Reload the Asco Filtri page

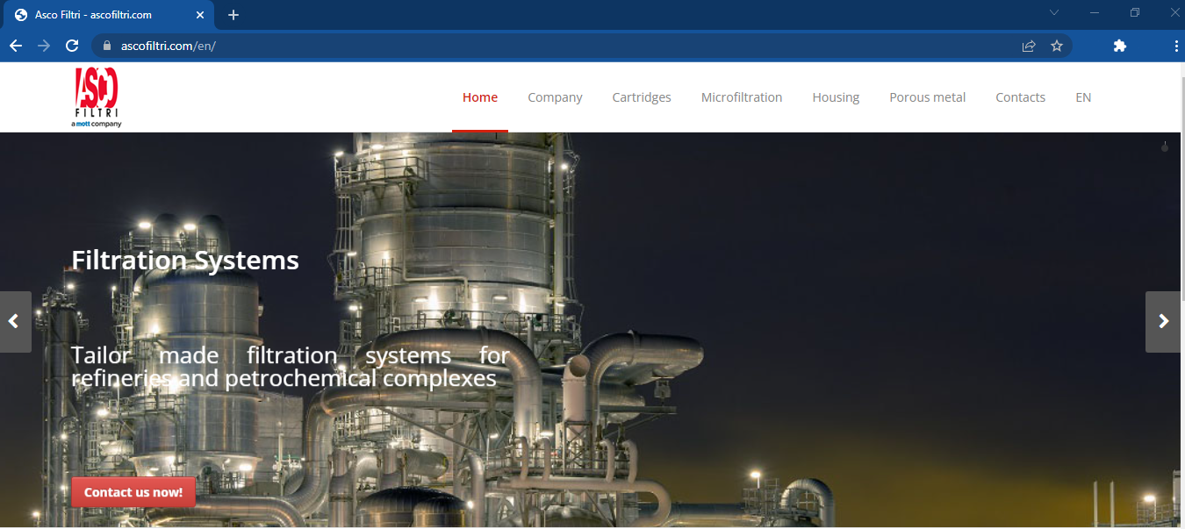coord(73,46)
